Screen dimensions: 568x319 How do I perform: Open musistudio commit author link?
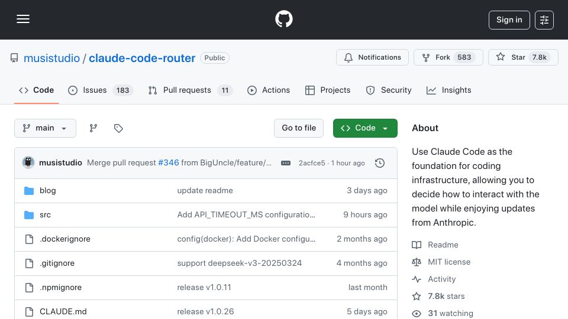click(60, 163)
